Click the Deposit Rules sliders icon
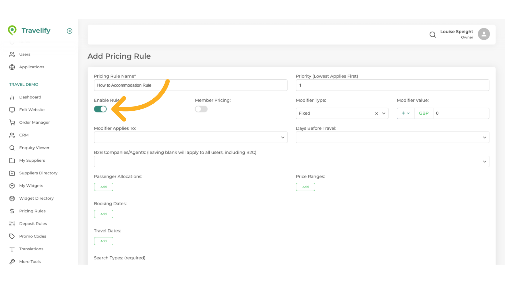The image size is (505, 284). [x=12, y=224]
